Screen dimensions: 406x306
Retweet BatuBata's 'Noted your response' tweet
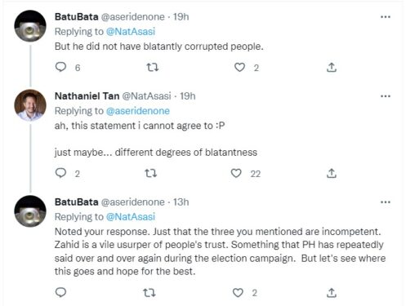[149, 293]
